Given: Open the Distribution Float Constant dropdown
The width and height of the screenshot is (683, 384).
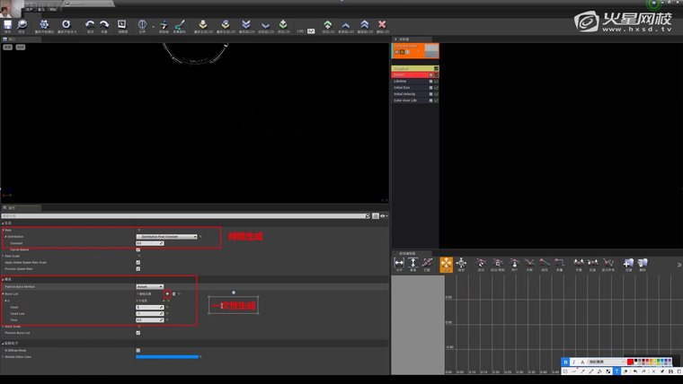Looking at the screenshot, I should pos(166,237).
